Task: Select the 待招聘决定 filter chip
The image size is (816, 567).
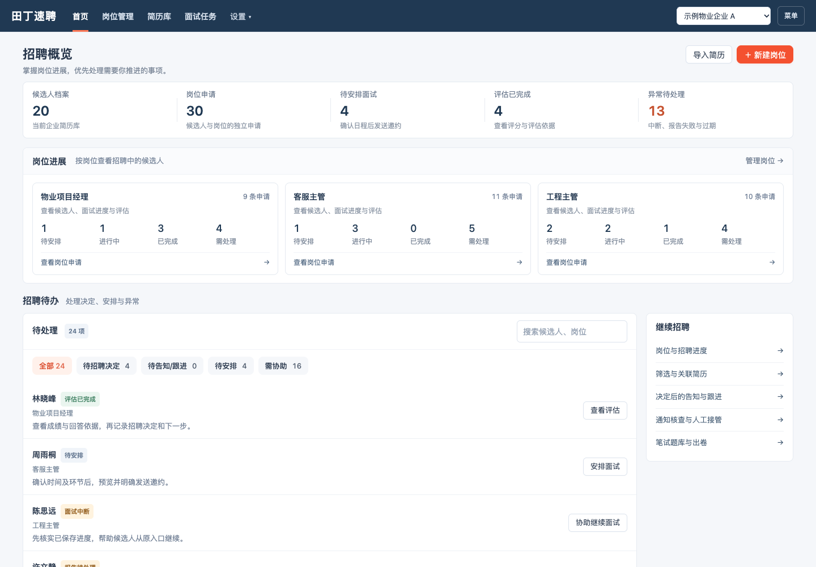Action: [107, 366]
